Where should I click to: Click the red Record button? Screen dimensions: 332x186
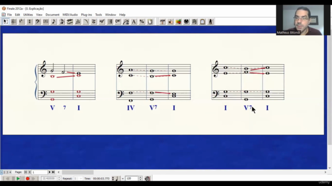click(27, 179)
